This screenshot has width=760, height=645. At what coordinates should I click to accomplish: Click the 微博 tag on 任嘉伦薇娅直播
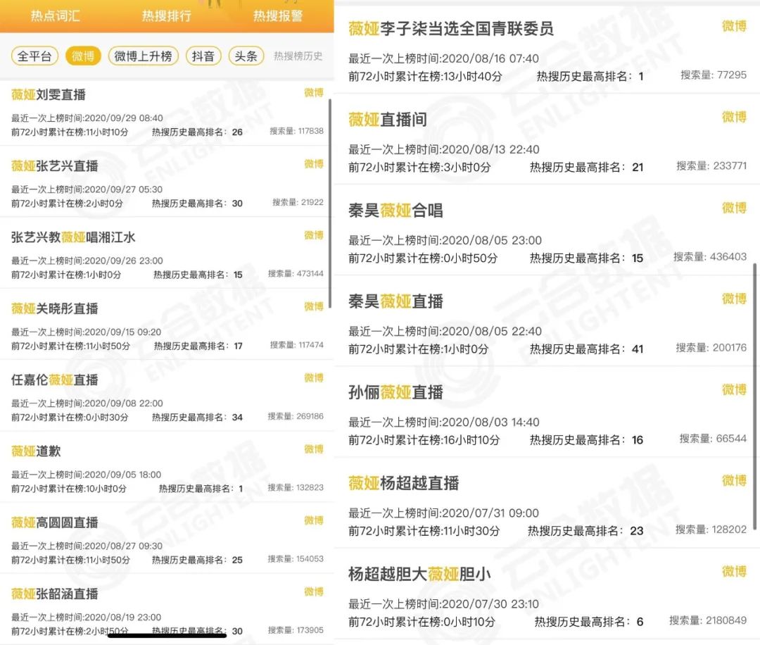[x=314, y=378]
